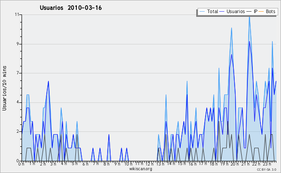Click the Total legend entry

coord(208,11)
